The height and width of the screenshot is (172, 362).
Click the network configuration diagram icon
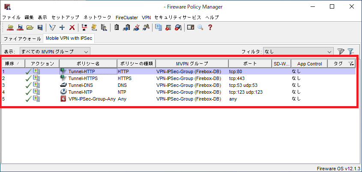click(84, 27)
